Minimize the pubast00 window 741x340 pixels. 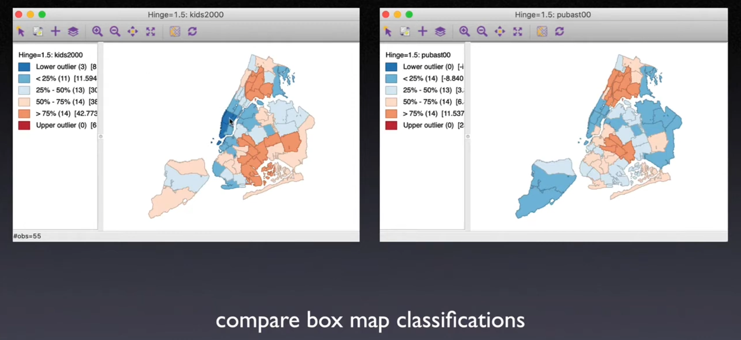397,14
